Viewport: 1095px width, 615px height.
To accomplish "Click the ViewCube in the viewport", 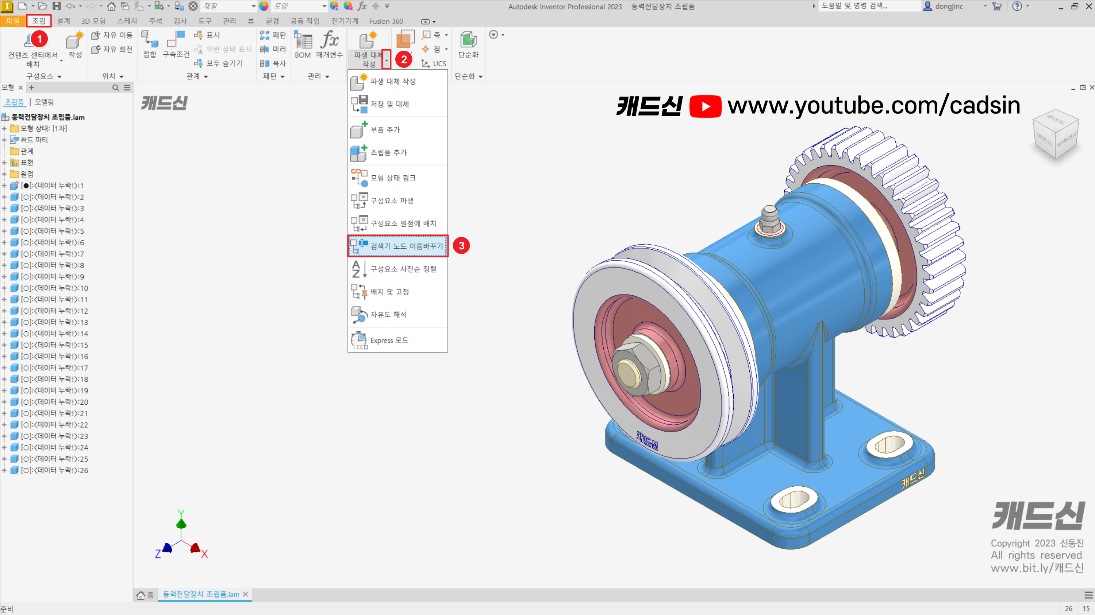I will (1056, 133).
